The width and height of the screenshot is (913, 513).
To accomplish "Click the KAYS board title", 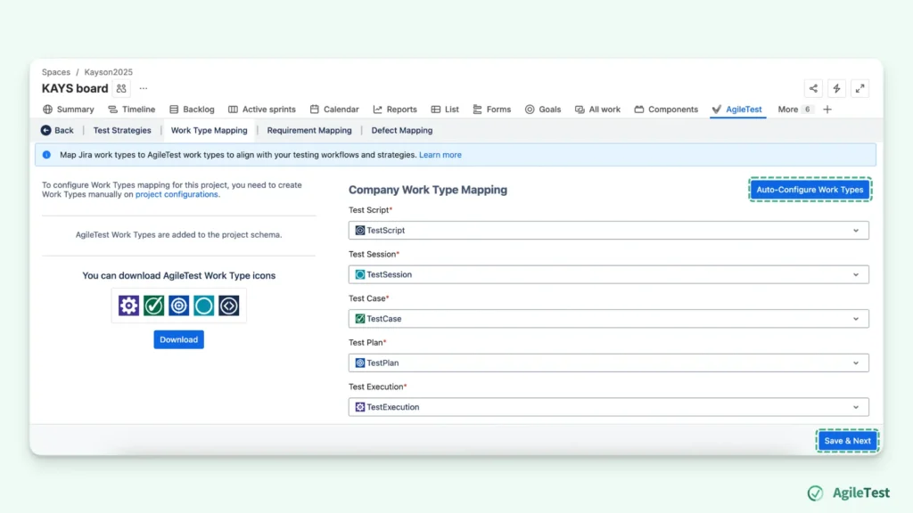I will [x=75, y=88].
